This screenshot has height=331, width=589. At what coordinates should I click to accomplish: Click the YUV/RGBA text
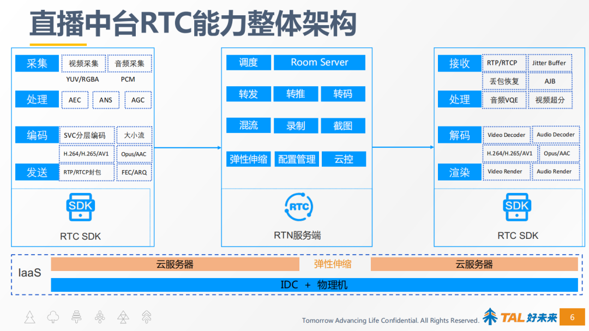pyautogui.click(x=82, y=80)
